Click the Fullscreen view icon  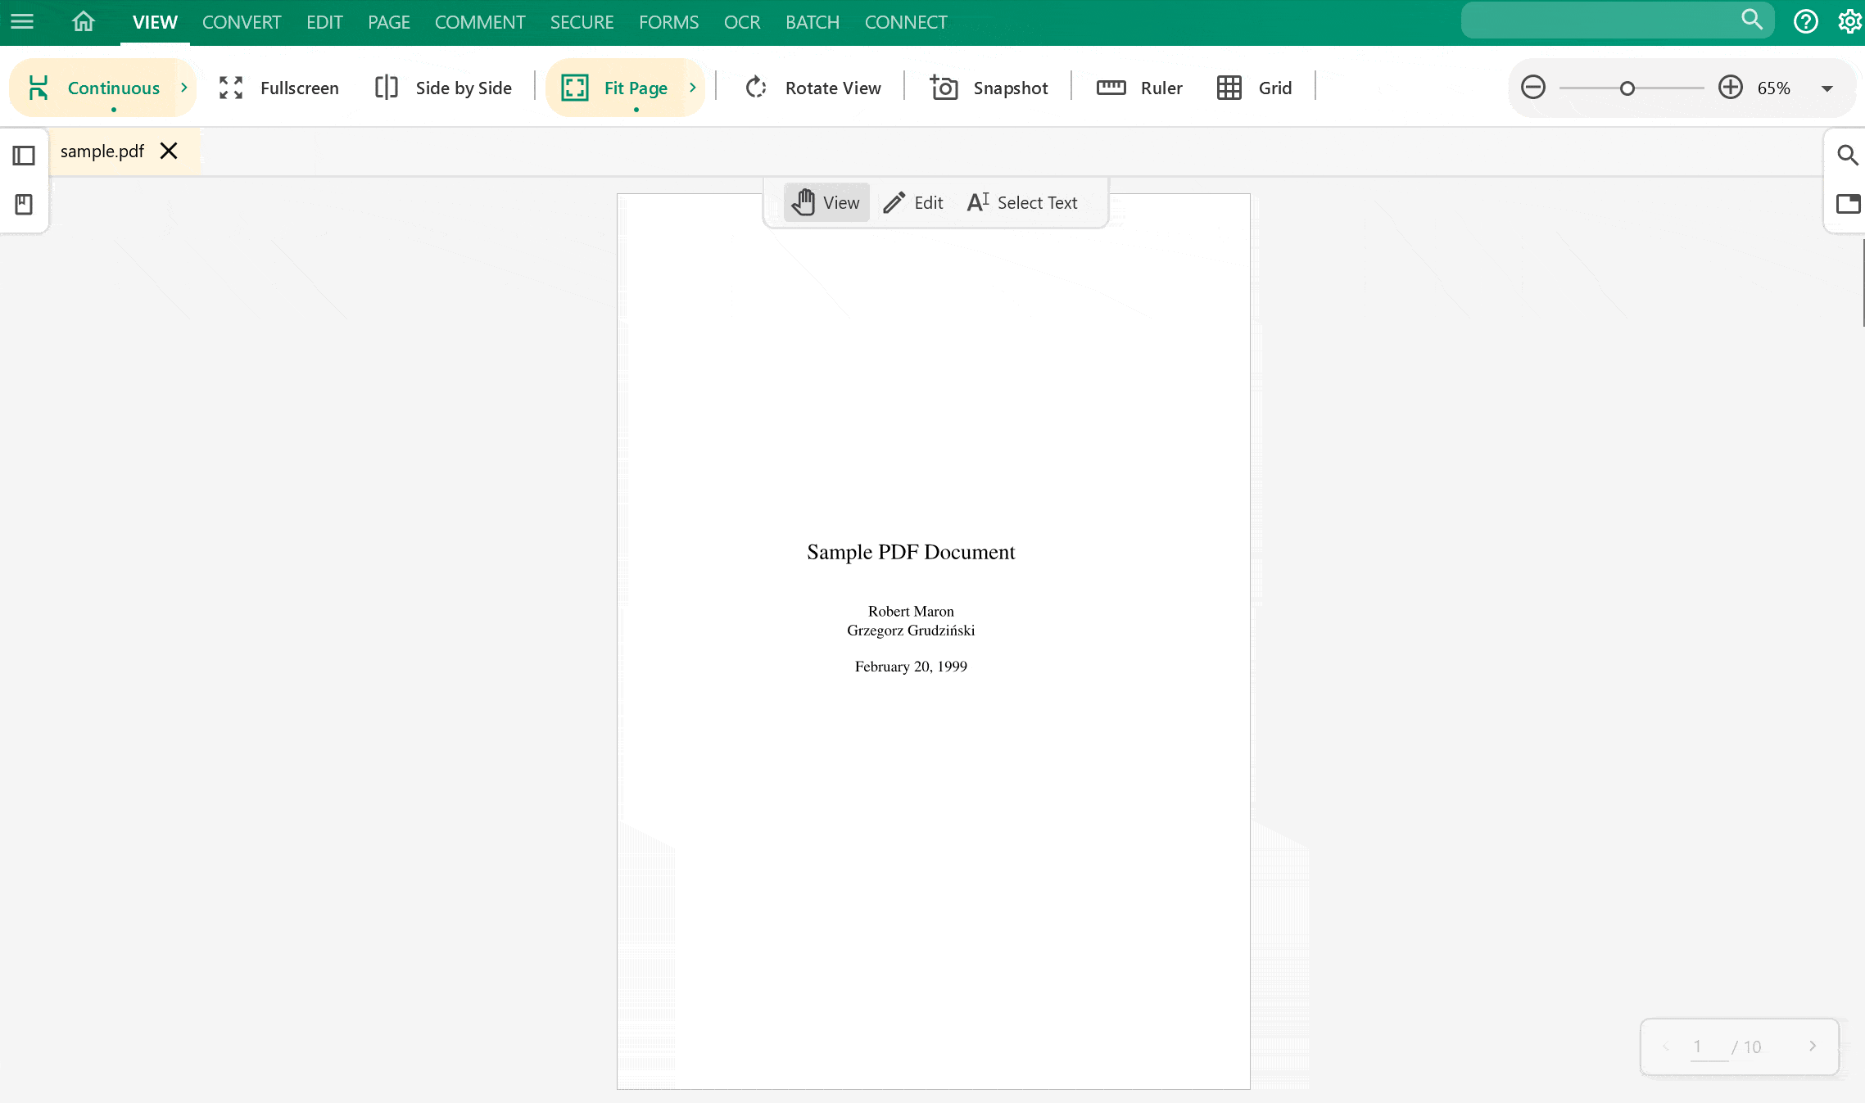230,87
